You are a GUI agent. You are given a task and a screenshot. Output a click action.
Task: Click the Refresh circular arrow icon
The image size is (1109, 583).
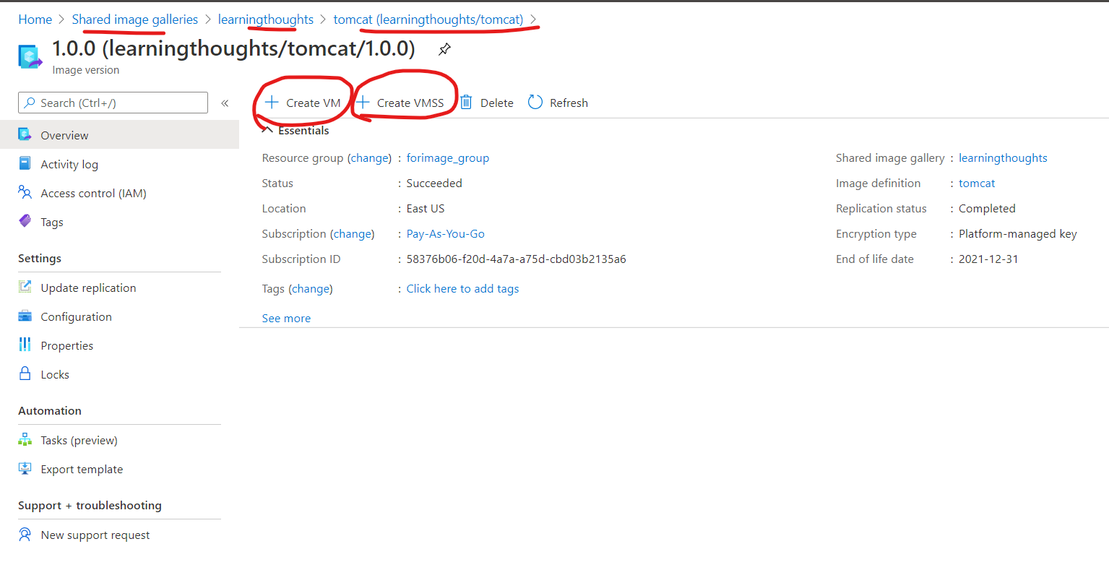coord(535,103)
